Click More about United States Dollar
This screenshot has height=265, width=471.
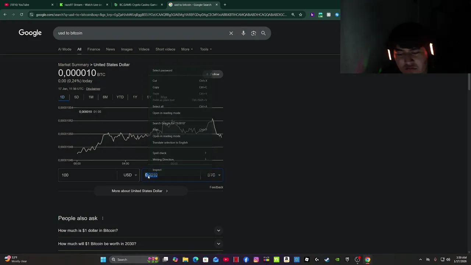[x=140, y=191]
